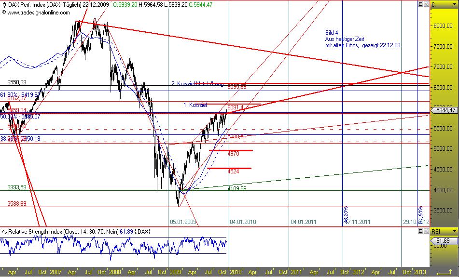This screenshot has width=459, height=277.
Task: Click the 3993,59 level label
Action: [x=17, y=187]
